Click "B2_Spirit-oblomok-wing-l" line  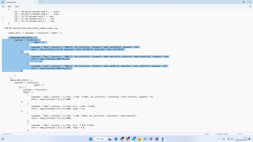click(37, 14)
